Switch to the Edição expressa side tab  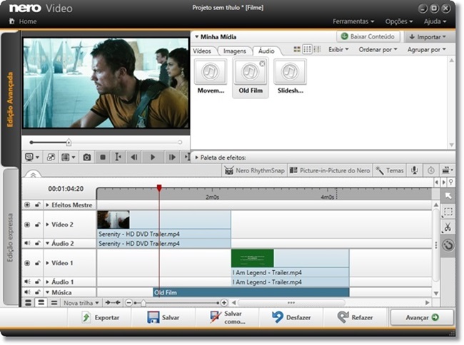(11, 237)
